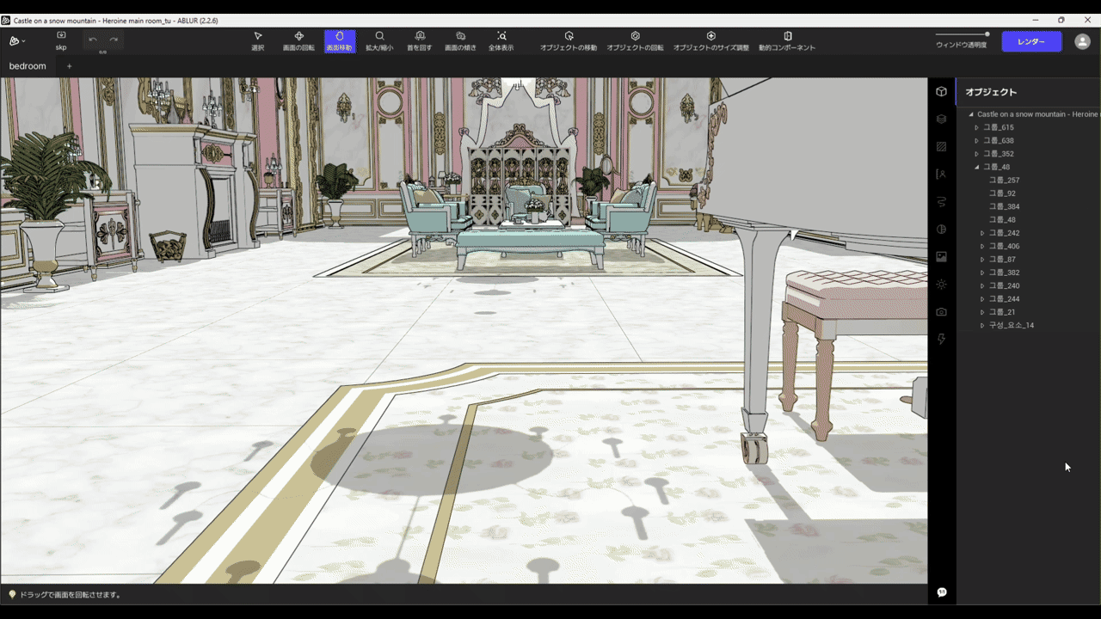Select the 画面の傾き tilt tool

(460, 41)
